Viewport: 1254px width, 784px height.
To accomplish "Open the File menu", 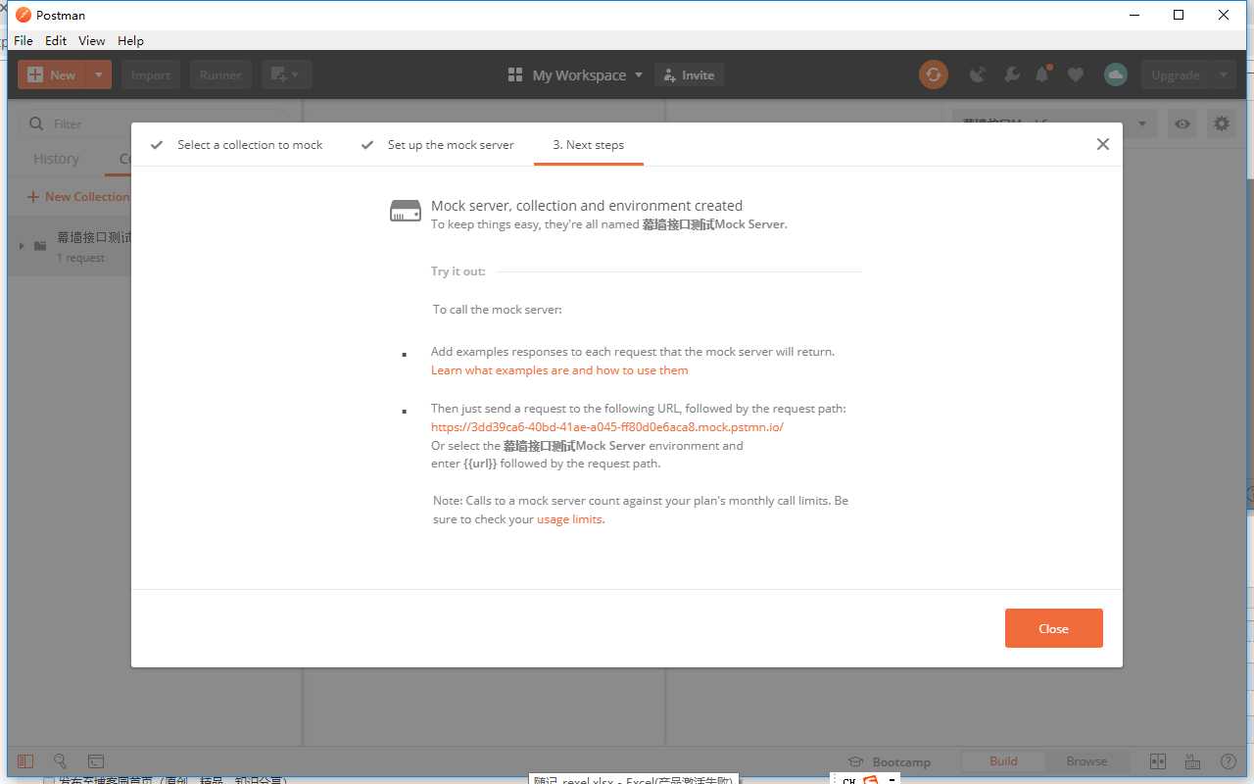I will [x=23, y=40].
